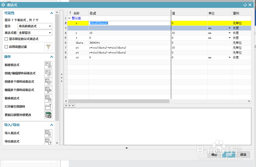Select the expression named xt

(x=77, y=48)
